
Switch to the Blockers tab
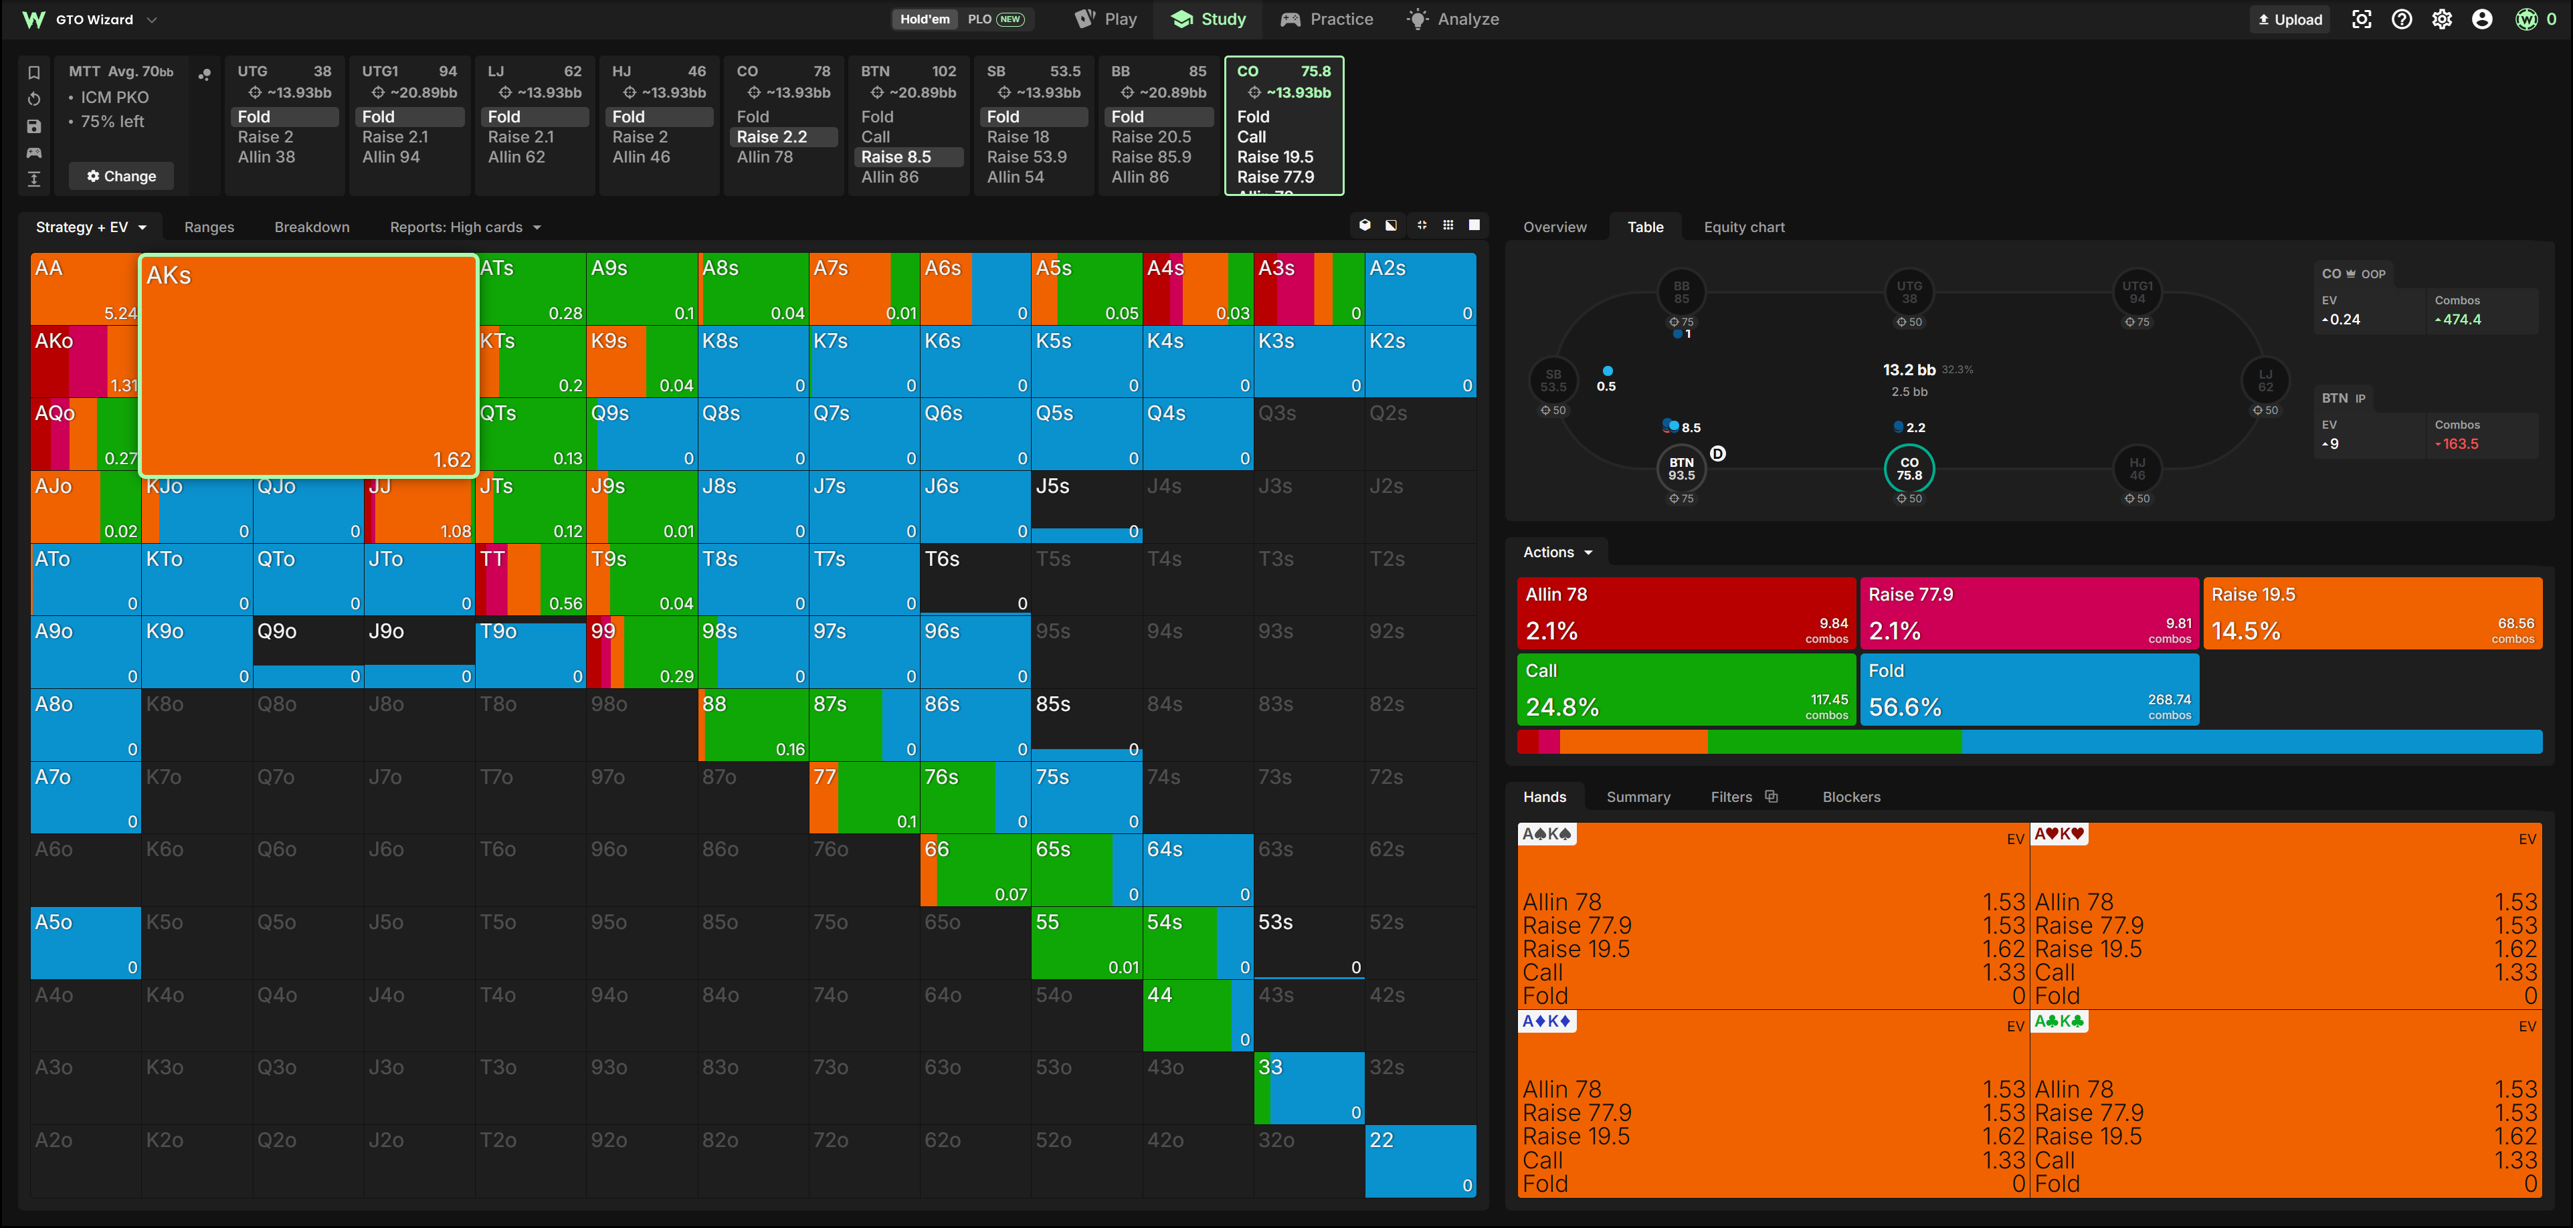(1851, 797)
